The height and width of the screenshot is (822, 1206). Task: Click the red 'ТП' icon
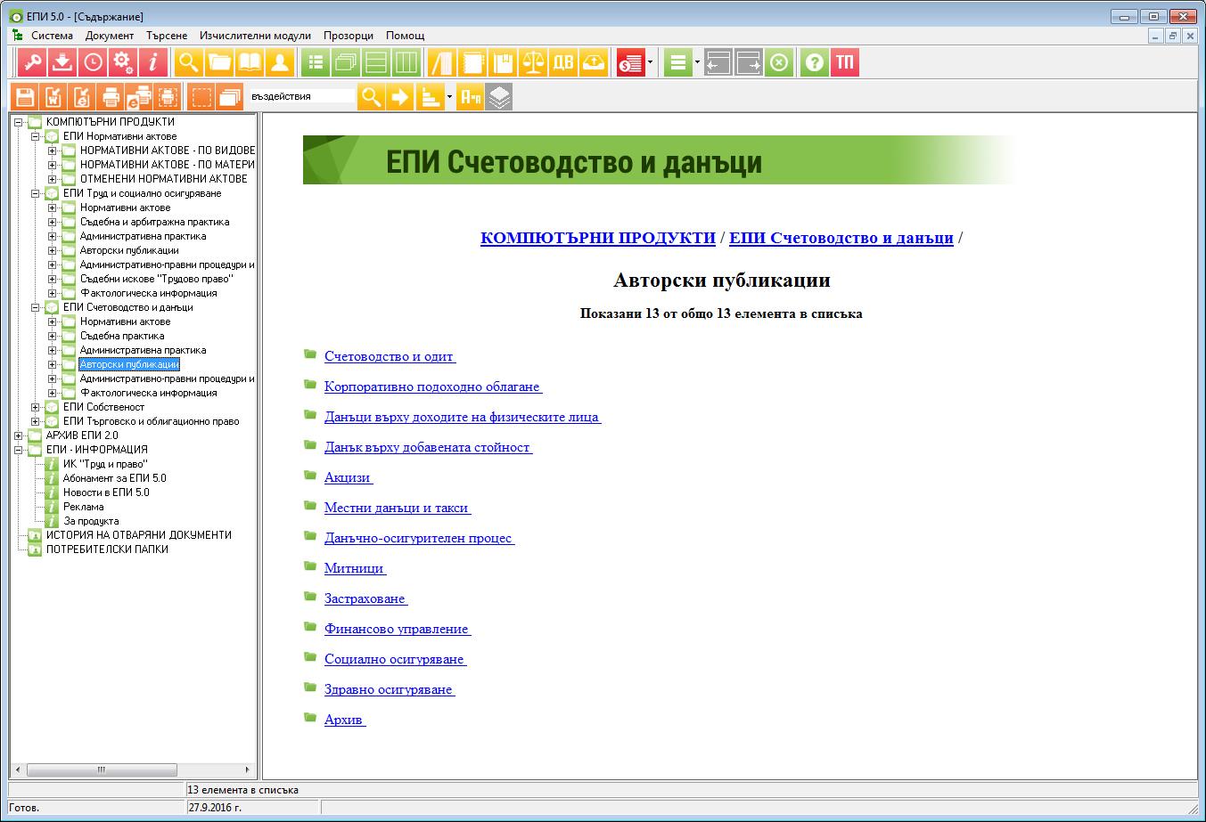[845, 62]
